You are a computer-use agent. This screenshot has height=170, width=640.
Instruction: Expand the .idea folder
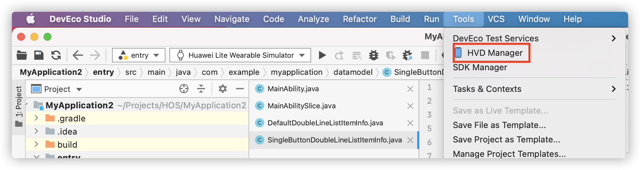tap(36, 131)
